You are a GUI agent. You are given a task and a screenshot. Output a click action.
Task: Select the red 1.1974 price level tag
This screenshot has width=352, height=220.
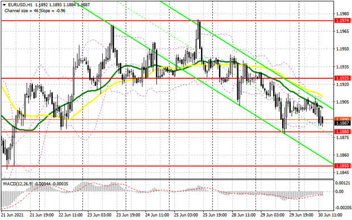tap(342, 20)
